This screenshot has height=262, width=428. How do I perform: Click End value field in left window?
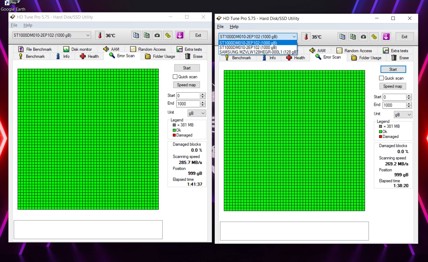[188, 104]
